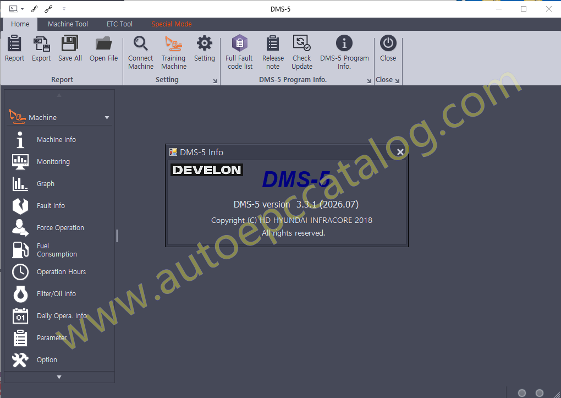Click the title bar application icon

(13, 9)
